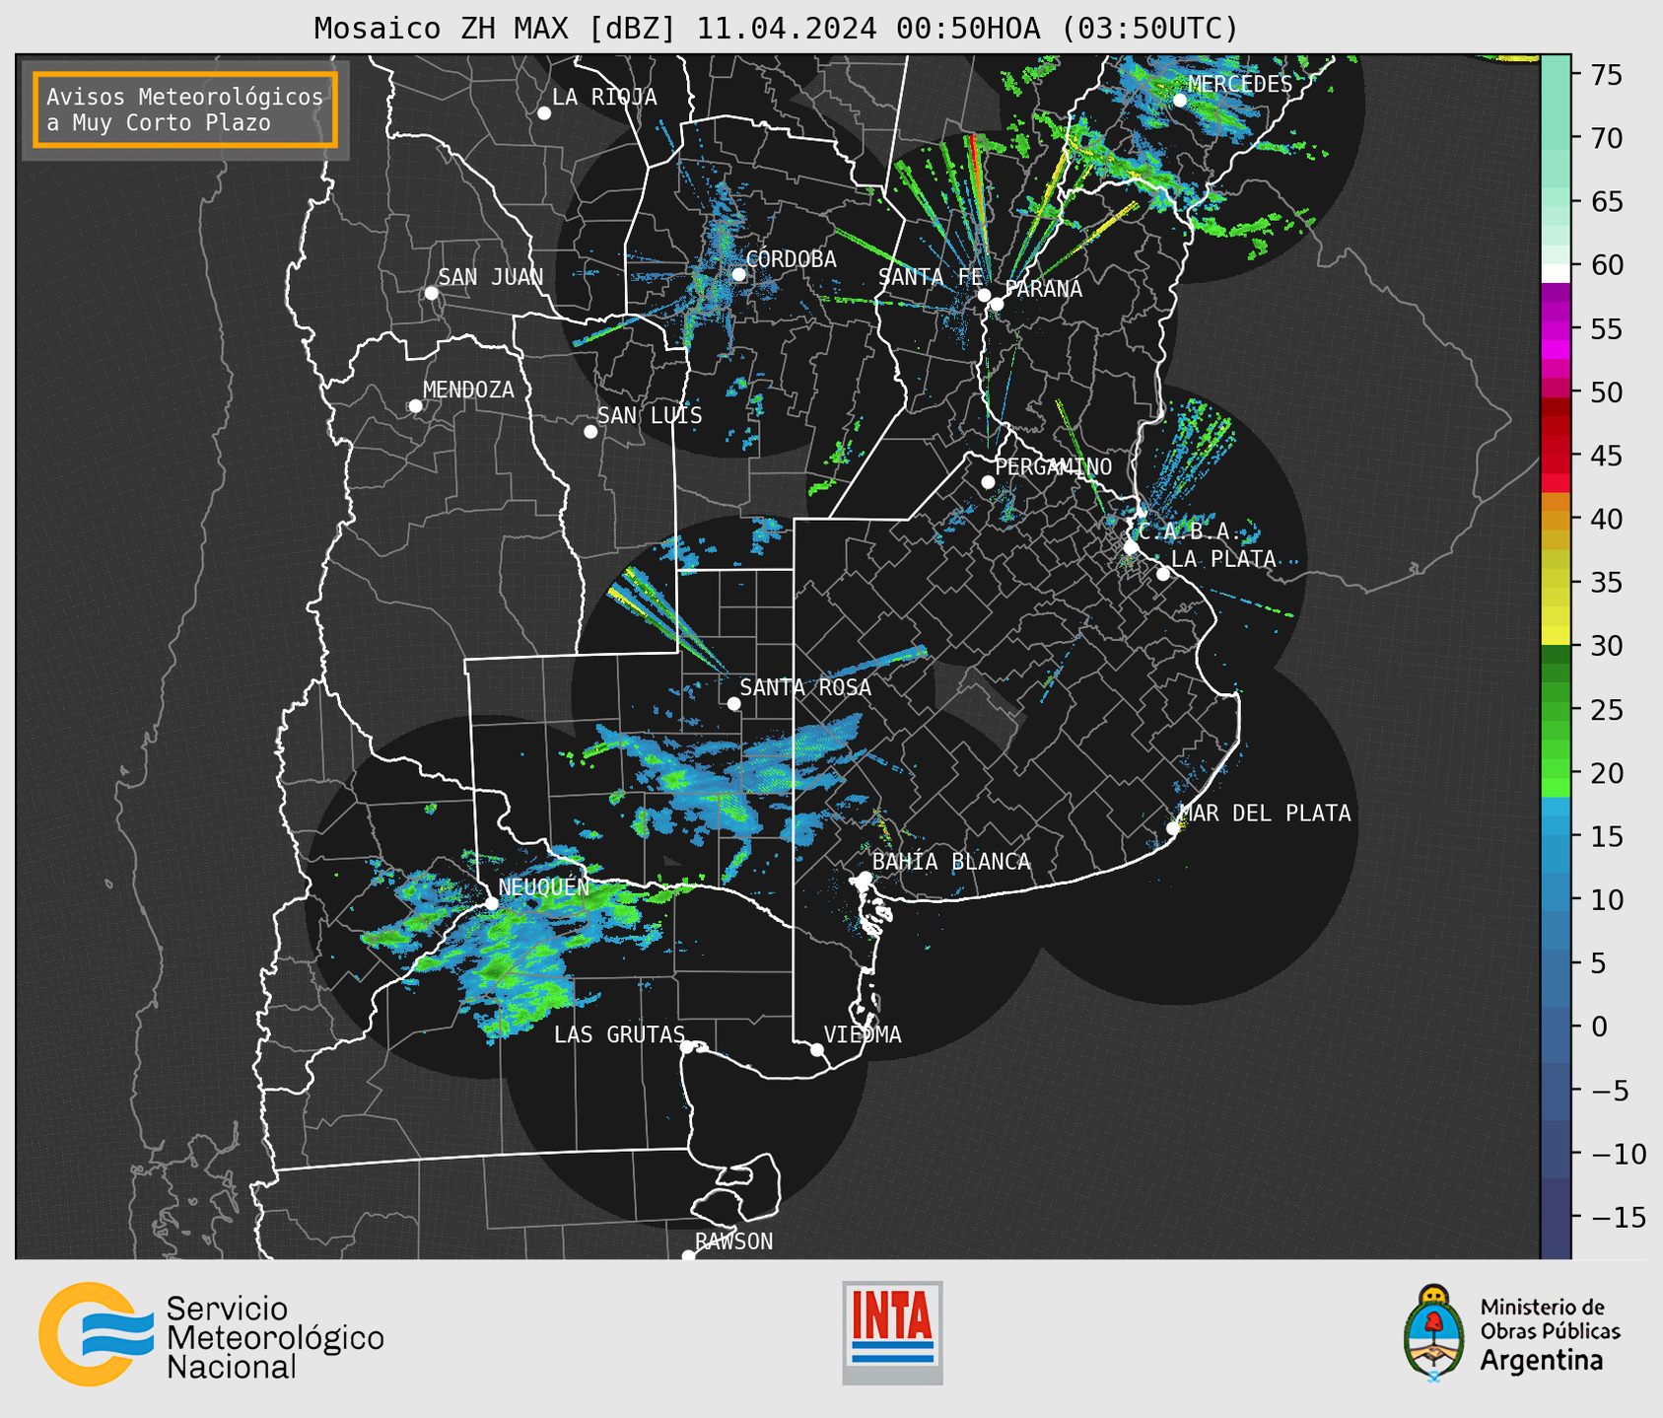
Task: Pick the green 25 dBZ color band
Action: pyautogui.click(x=1556, y=710)
